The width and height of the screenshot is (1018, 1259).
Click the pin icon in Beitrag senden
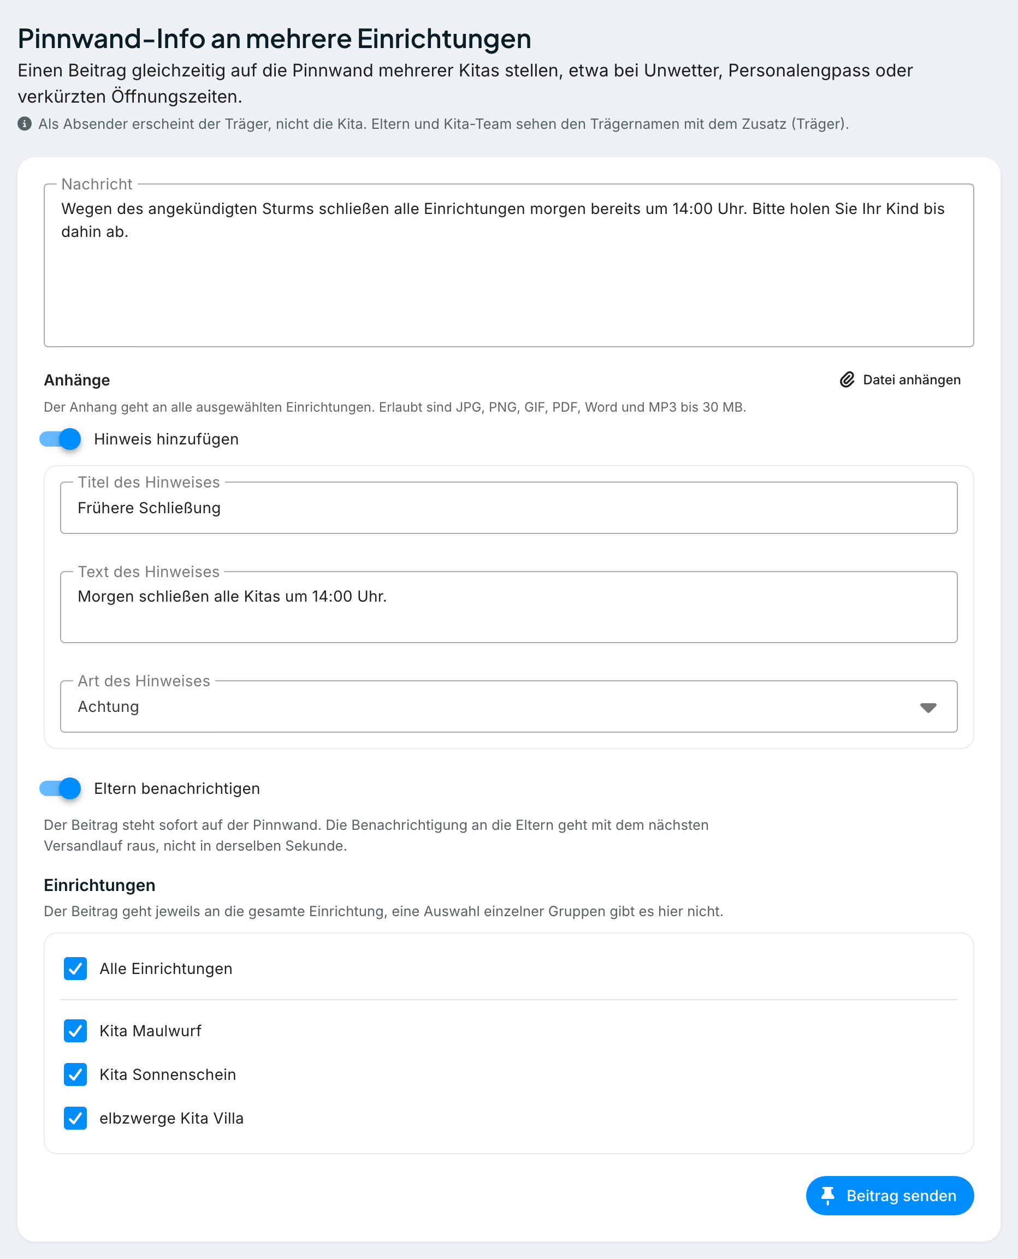(827, 1196)
